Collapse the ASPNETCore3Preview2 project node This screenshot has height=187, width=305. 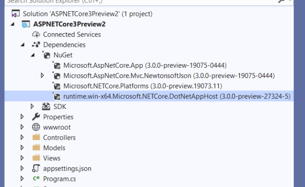click(13, 24)
